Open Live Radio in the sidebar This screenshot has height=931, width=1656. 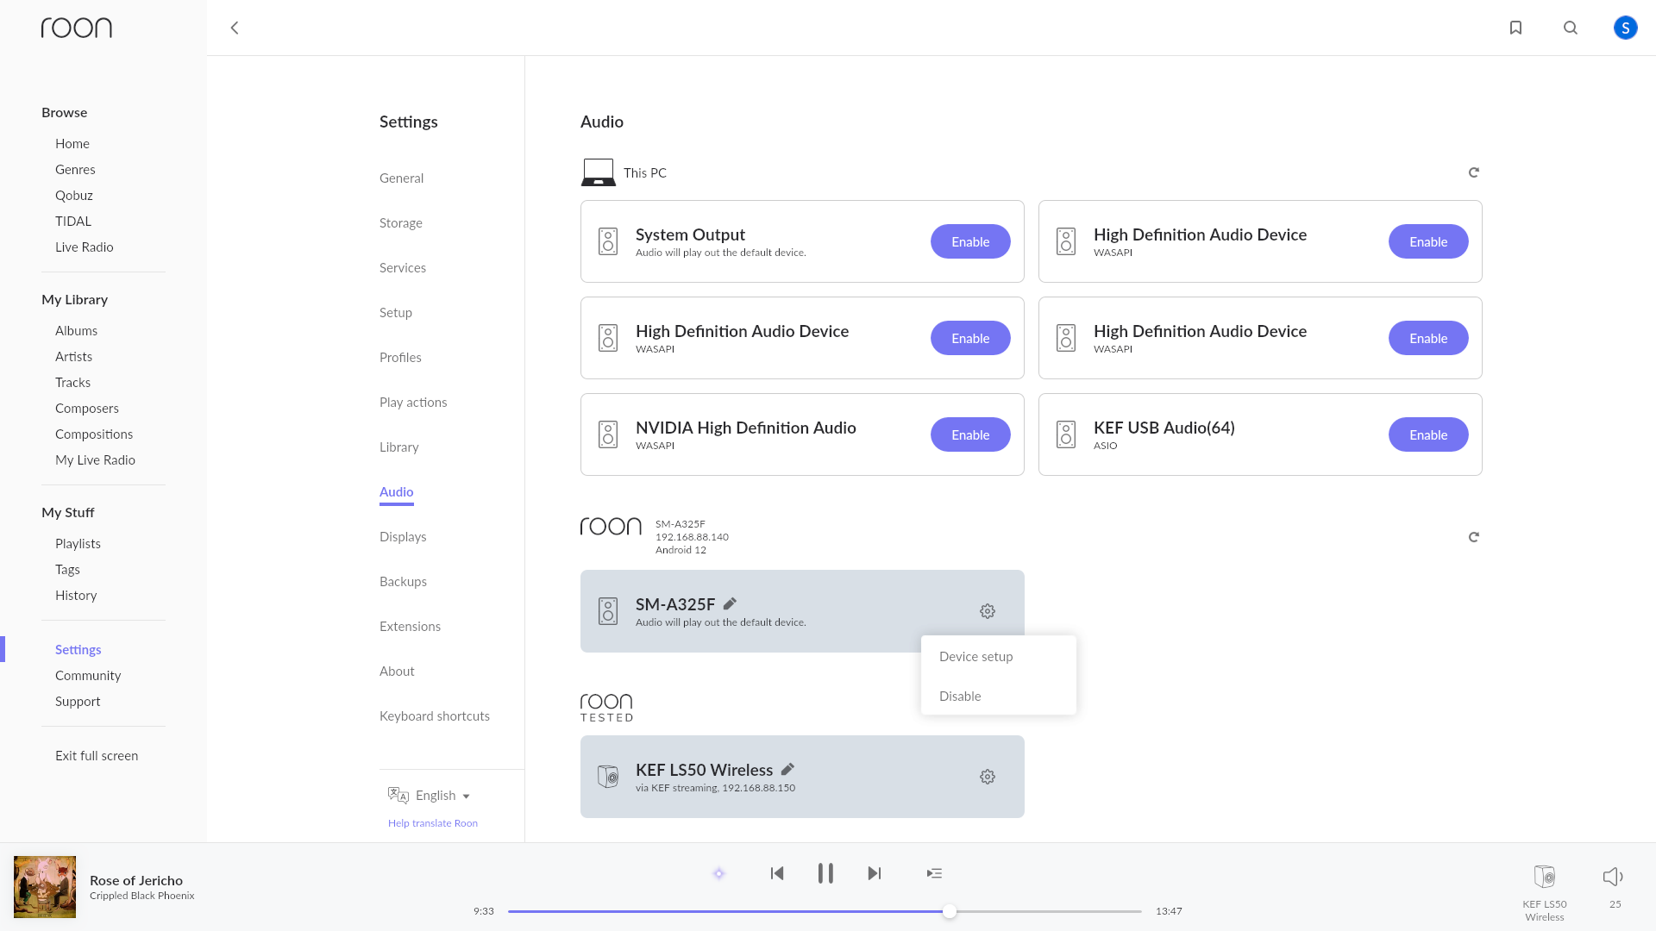(85, 247)
